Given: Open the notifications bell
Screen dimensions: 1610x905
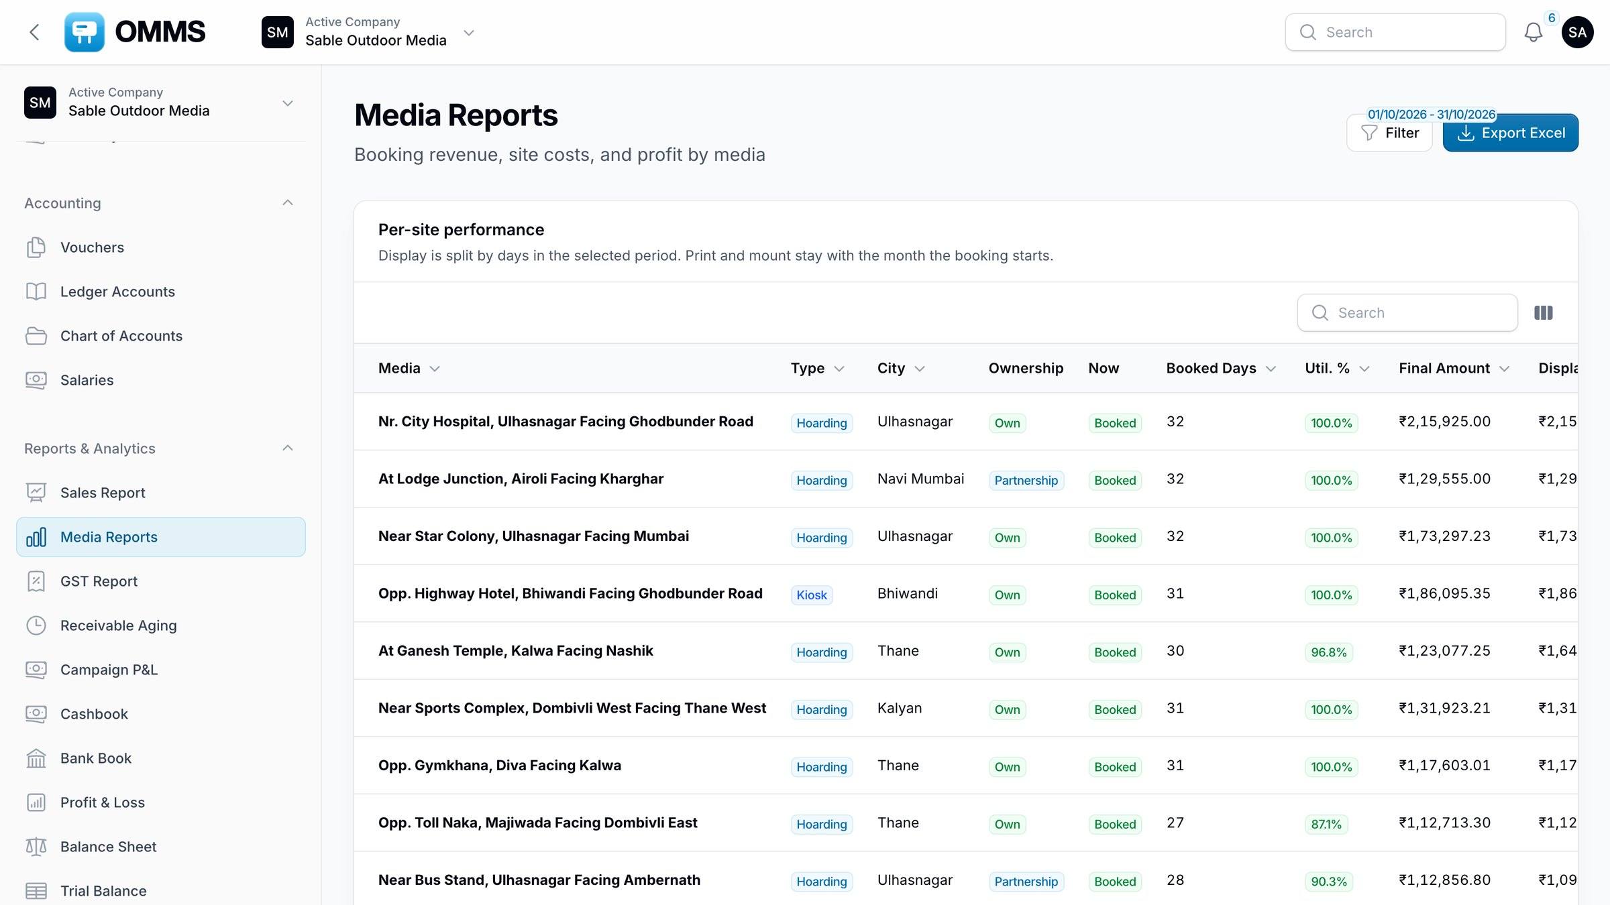Looking at the screenshot, I should 1534,32.
